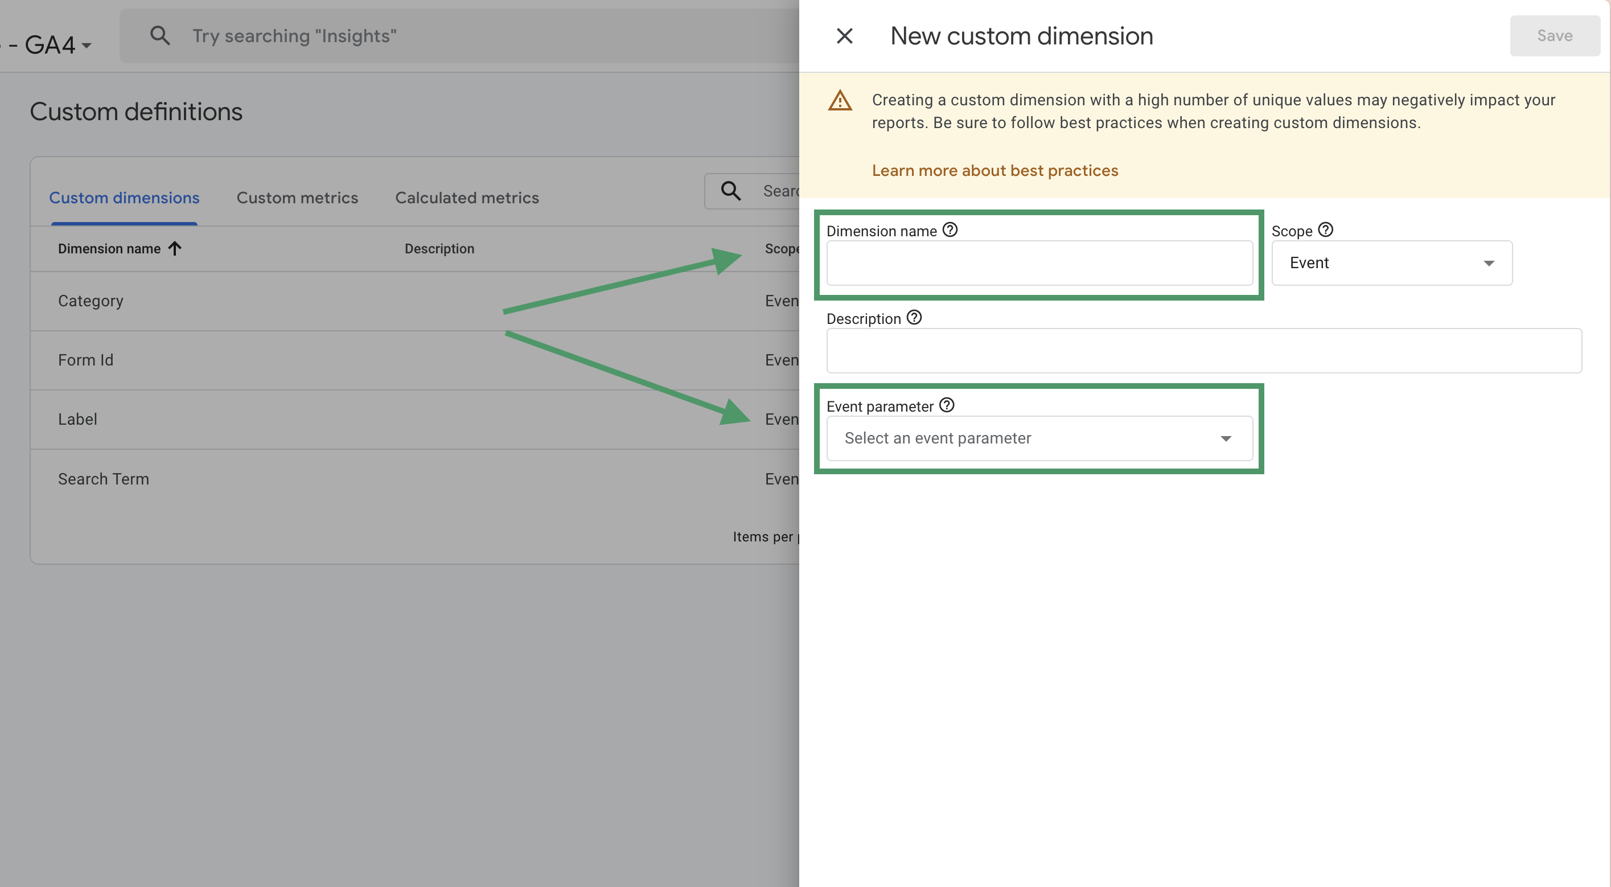This screenshot has height=887, width=1611.
Task: Open Learn more about best practices link
Action: (994, 170)
